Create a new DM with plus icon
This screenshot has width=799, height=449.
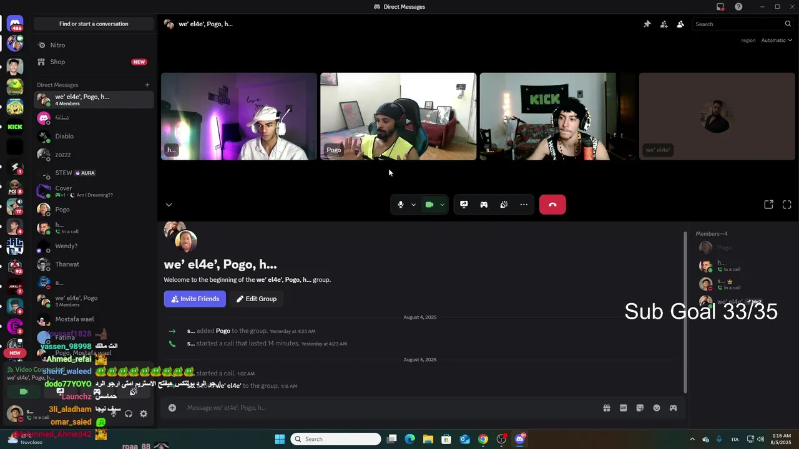pos(147,85)
